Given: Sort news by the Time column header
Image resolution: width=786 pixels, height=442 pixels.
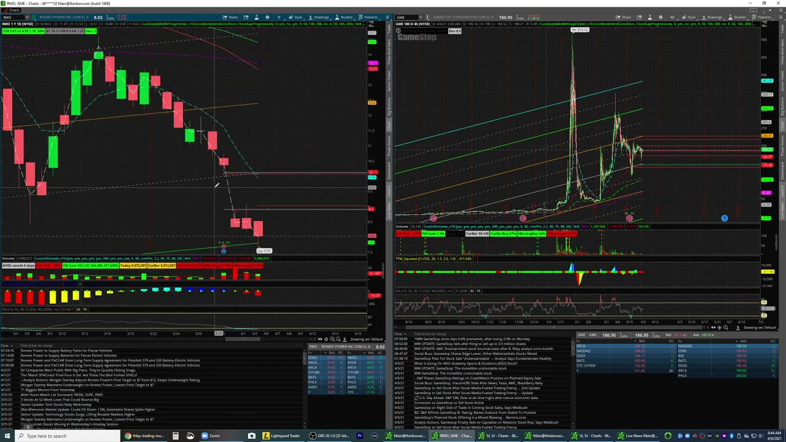Looking at the screenshot, I should click(6, 346).
